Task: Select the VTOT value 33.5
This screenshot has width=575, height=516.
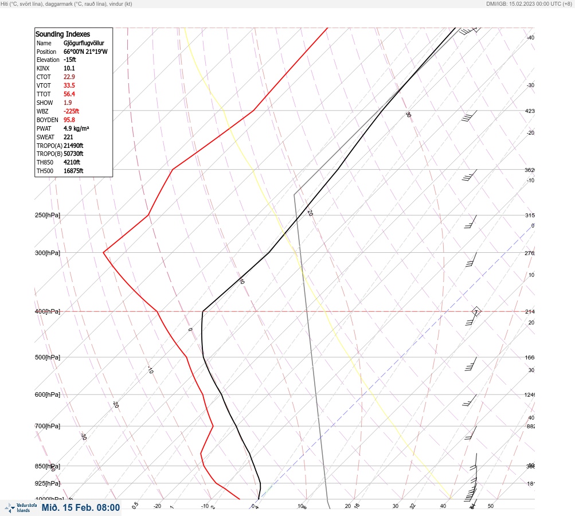Action: pyautogui.click(x=69, y=85)
